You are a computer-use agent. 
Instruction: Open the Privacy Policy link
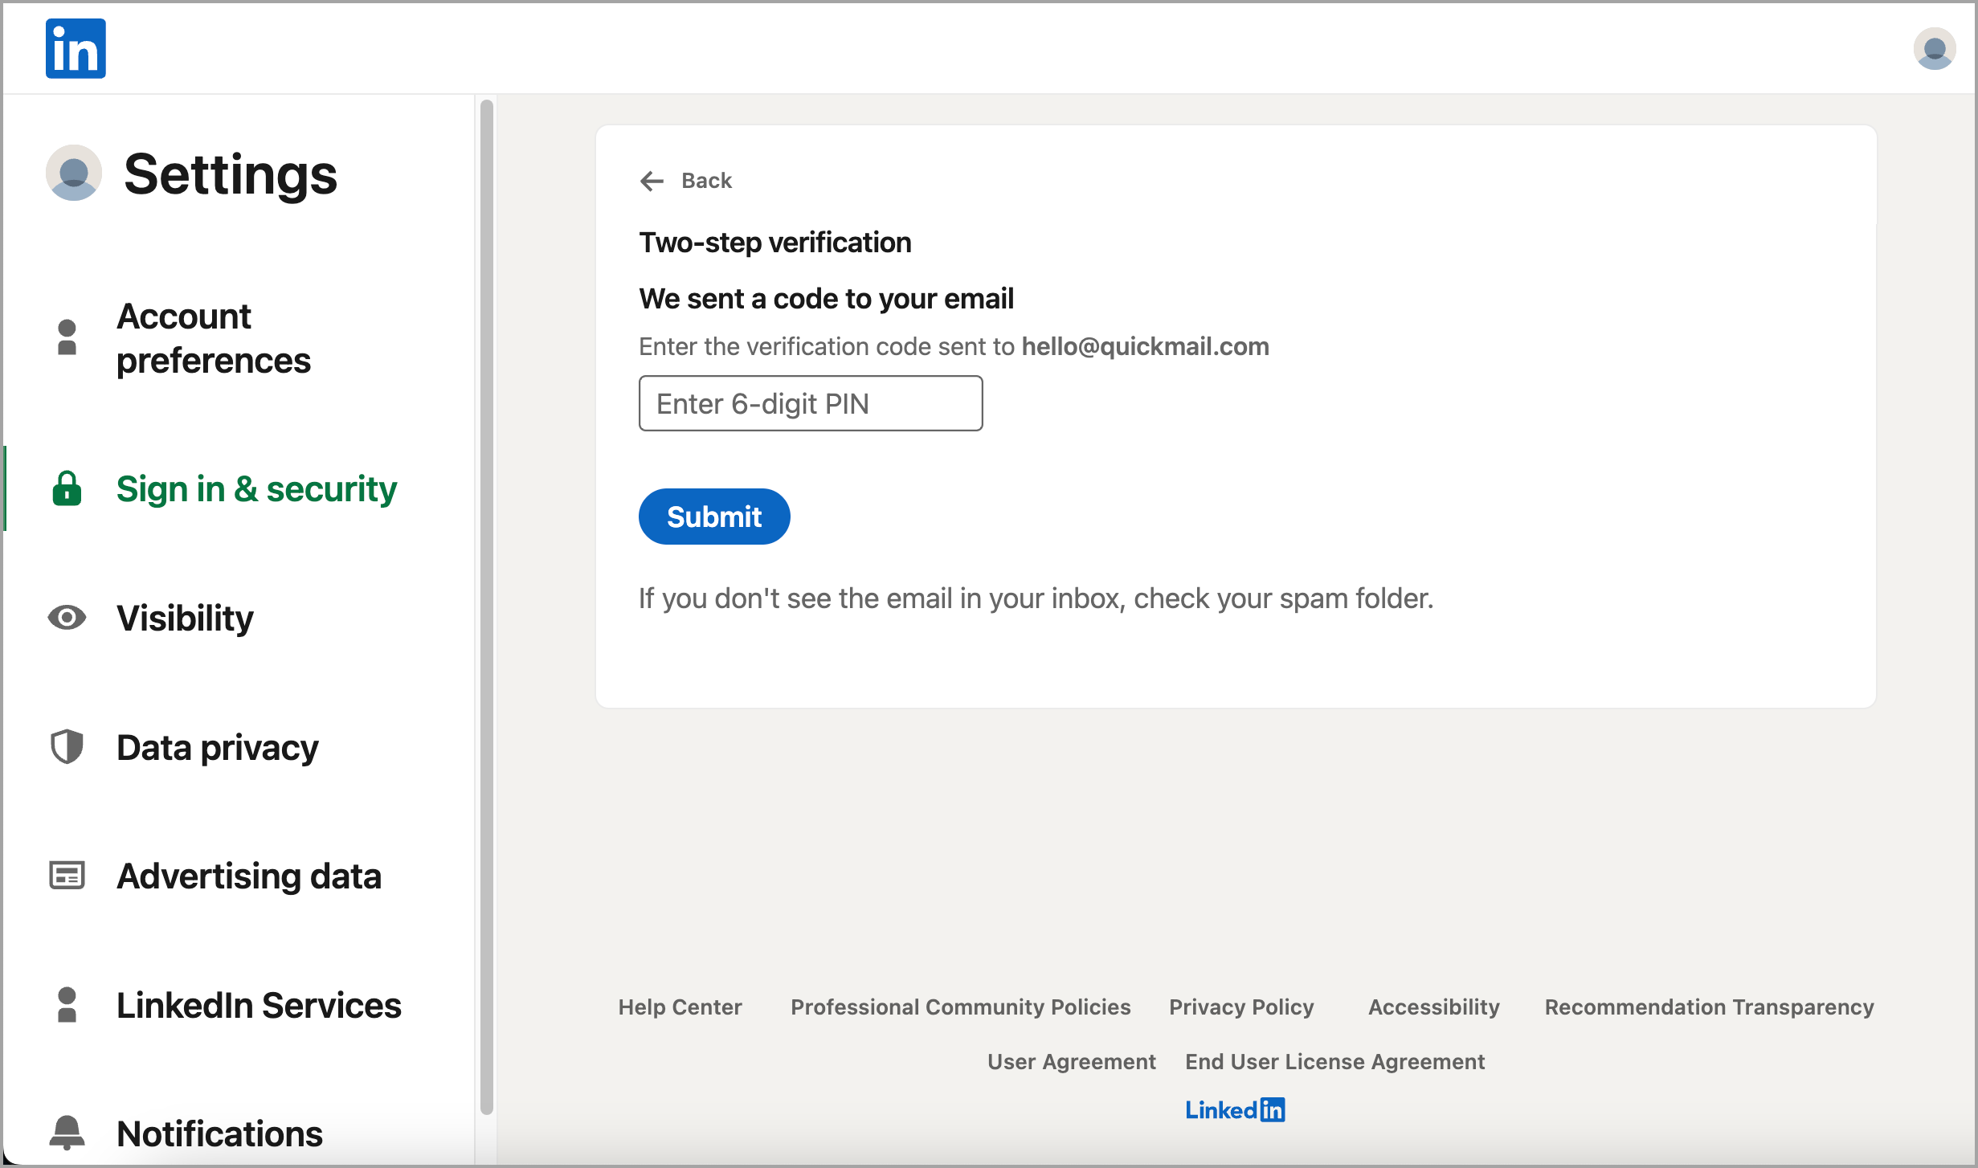coord(1241,1007)
